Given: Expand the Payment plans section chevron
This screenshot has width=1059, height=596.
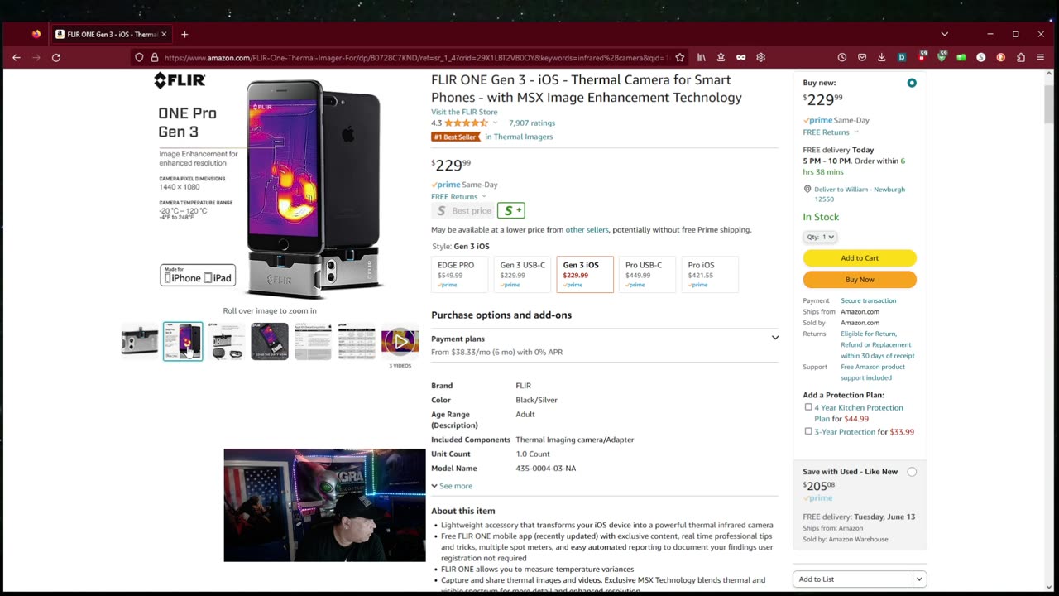Looking at the screenshot, I should click(775, 338).
